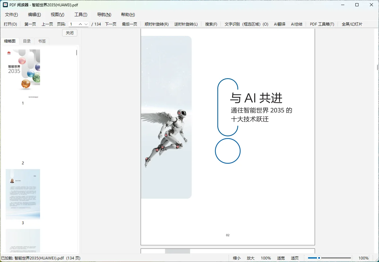
Task: Click 放大 in status bar
Action: pos(251,258)
